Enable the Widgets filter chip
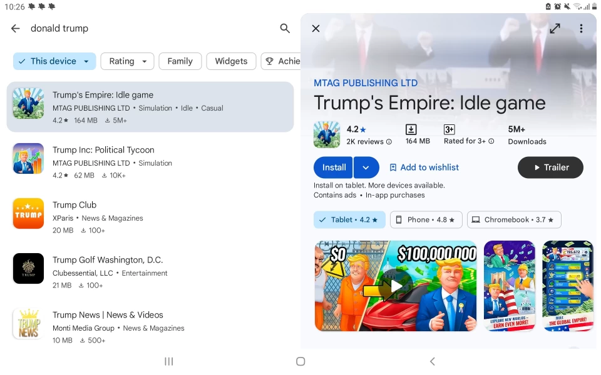This screenshot has height=375, width=601. [231, 61]
